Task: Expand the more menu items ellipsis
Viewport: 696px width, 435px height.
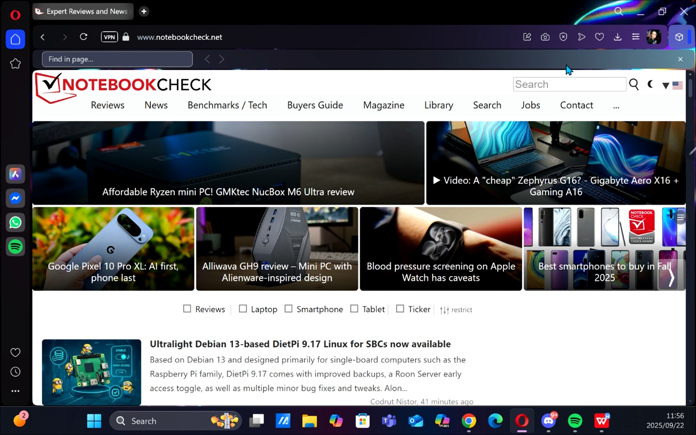Action: pos(616,106)
